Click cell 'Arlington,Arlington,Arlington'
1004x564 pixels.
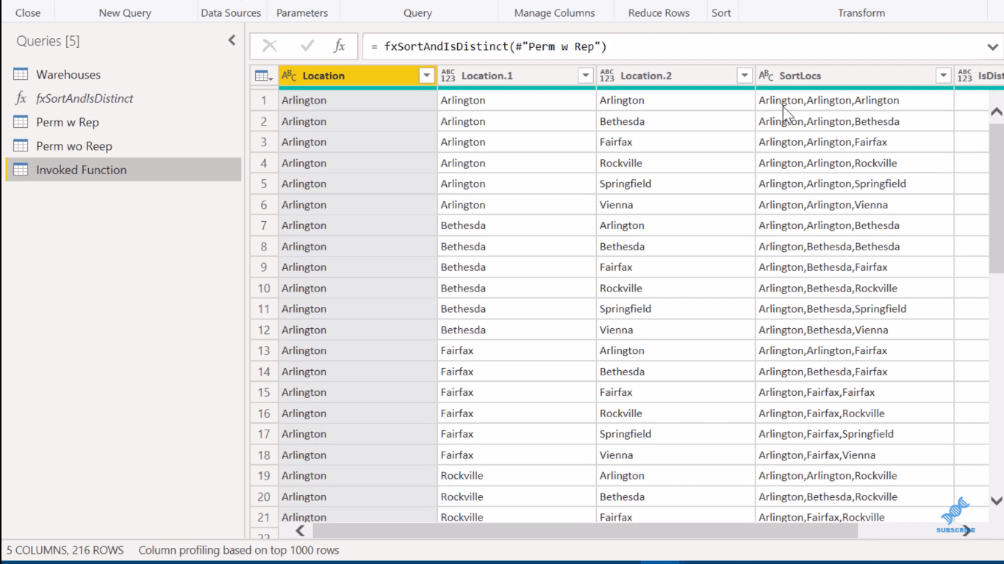point(855,101)
